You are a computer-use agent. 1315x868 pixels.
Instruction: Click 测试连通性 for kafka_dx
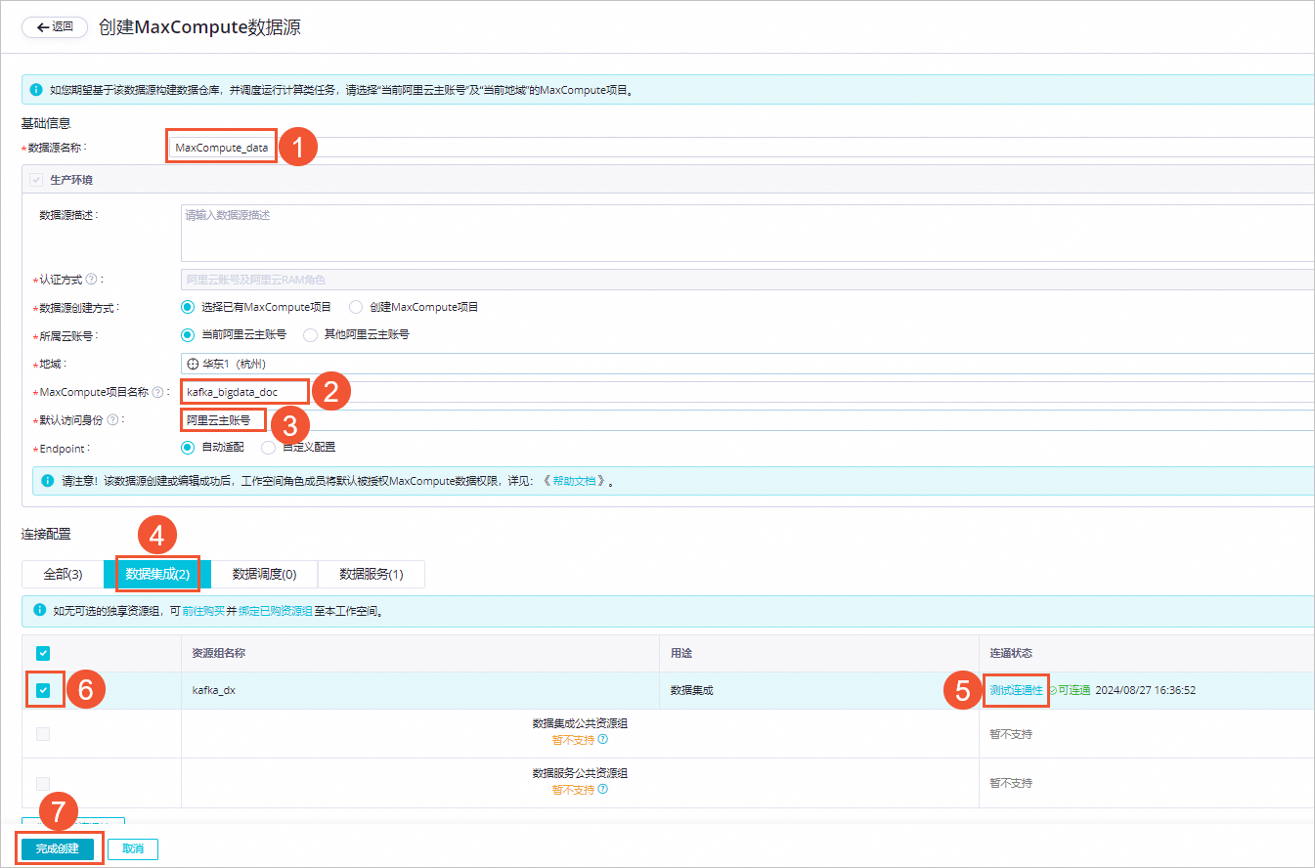1016,690
